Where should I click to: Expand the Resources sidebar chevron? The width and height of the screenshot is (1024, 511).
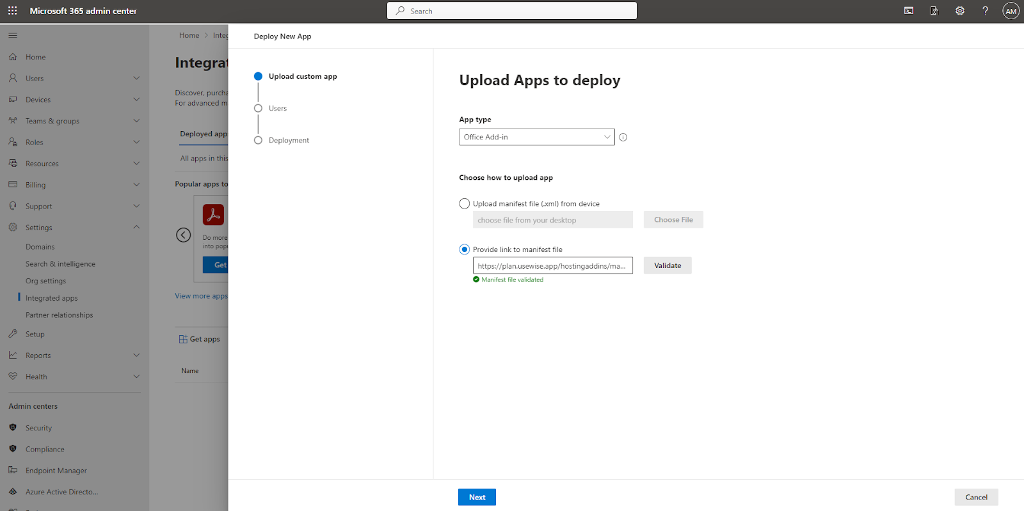tap(136, 163)
